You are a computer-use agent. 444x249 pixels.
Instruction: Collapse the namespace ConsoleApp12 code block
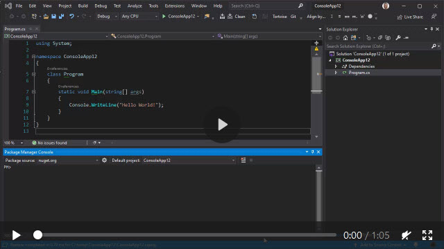click(x=34, y=57)
